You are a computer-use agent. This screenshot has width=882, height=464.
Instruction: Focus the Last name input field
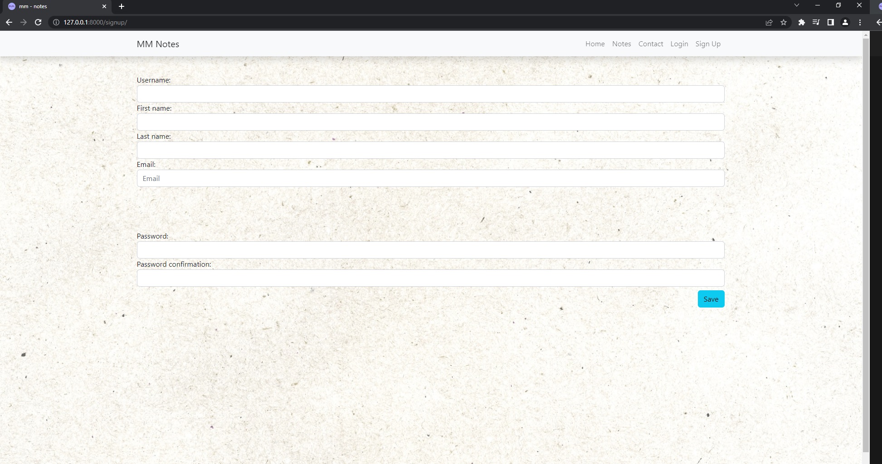tap(430, 150)
